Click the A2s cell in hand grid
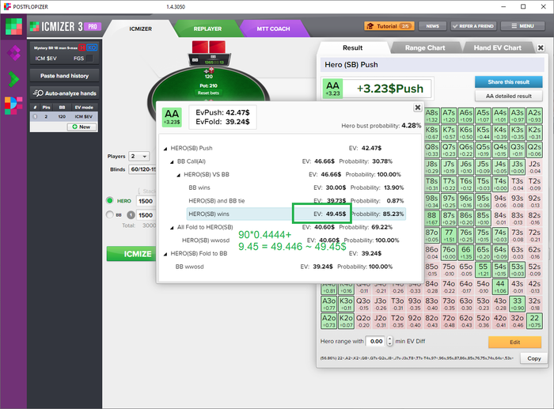Screen dimensions: 554x409 click(x=534, y=116)
